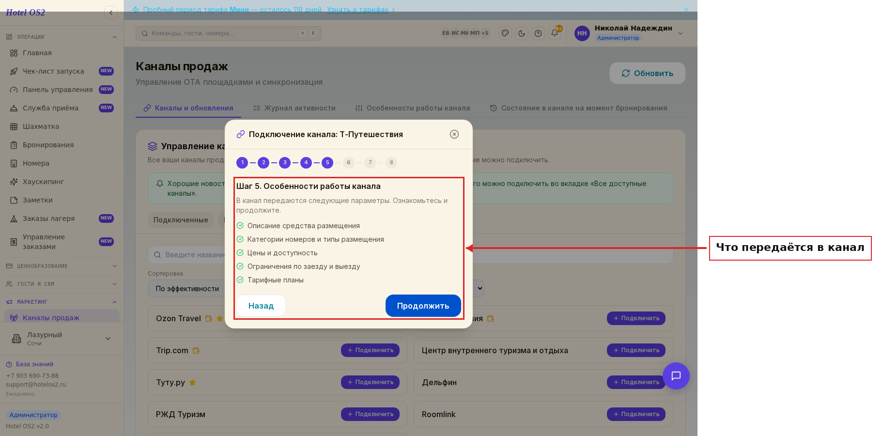Connect the РЖД Туризм channel
The image size is (883, 436).
370,414
